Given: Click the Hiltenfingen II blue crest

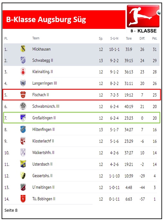Looking at the screenshot, I should tap(23, 129).
